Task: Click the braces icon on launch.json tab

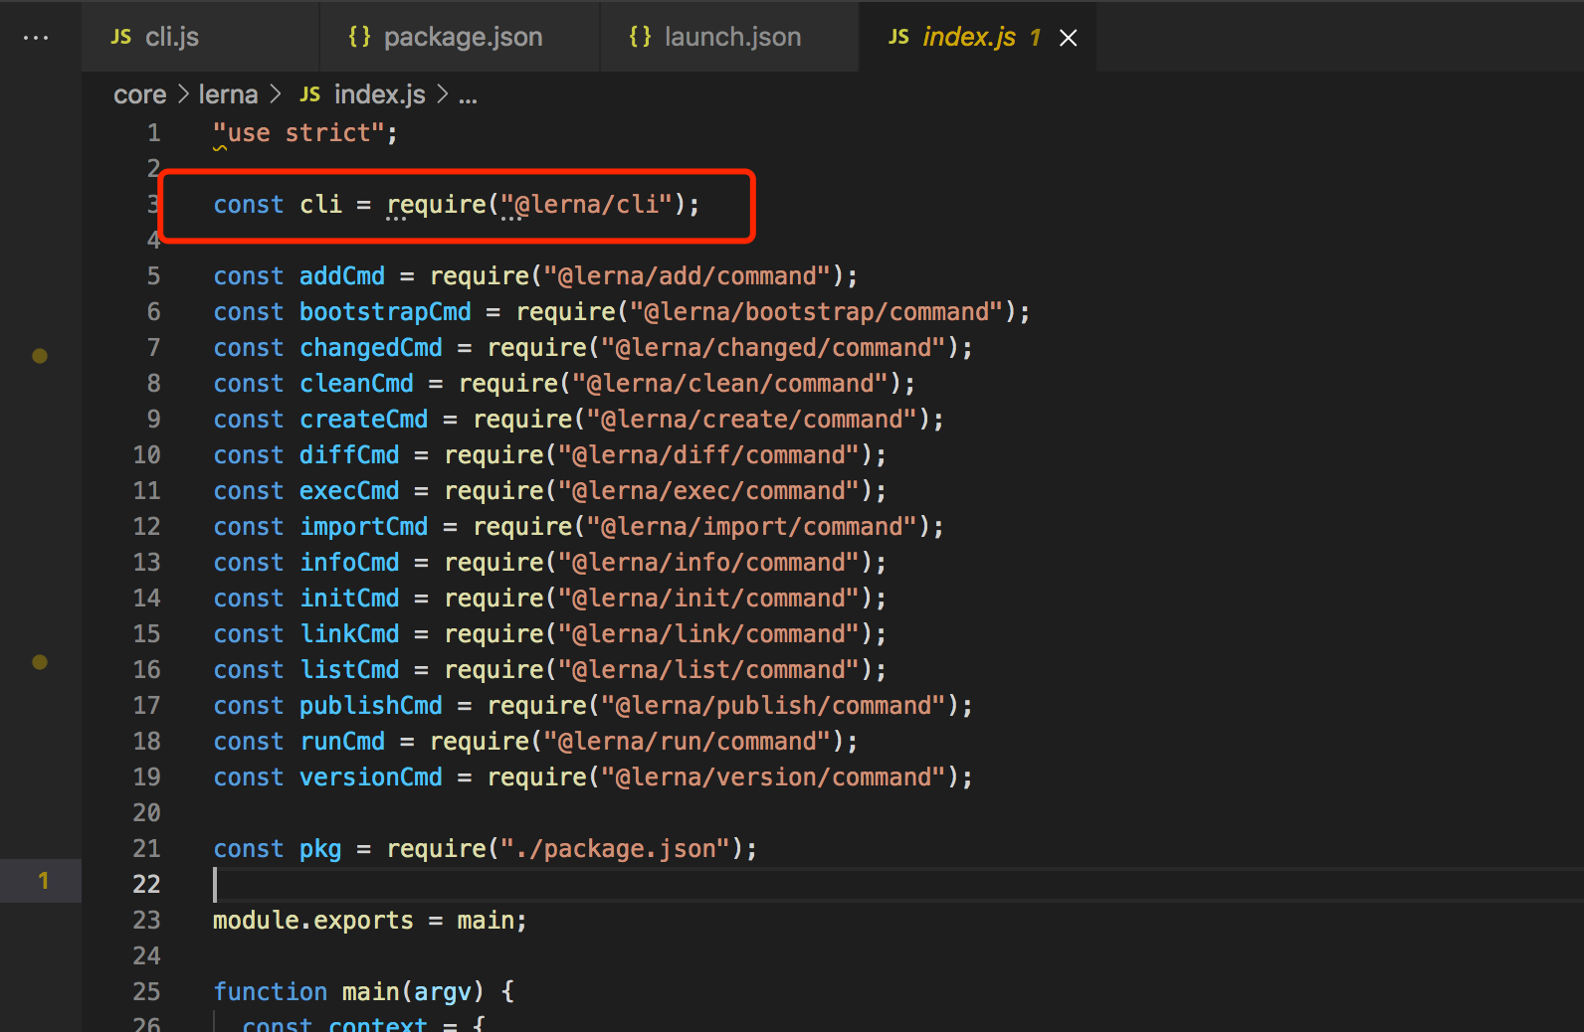Action: click(x=640, y=37)
